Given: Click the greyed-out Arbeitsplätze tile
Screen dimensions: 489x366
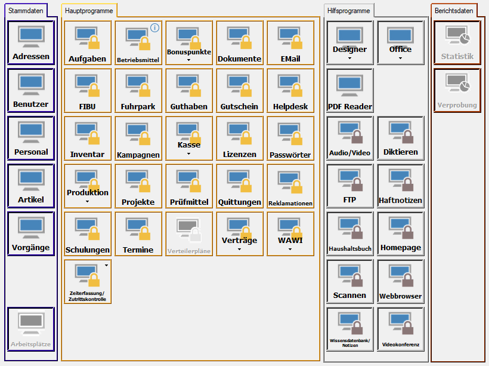Looking at the screenshot, I should (x=31, y=330).
